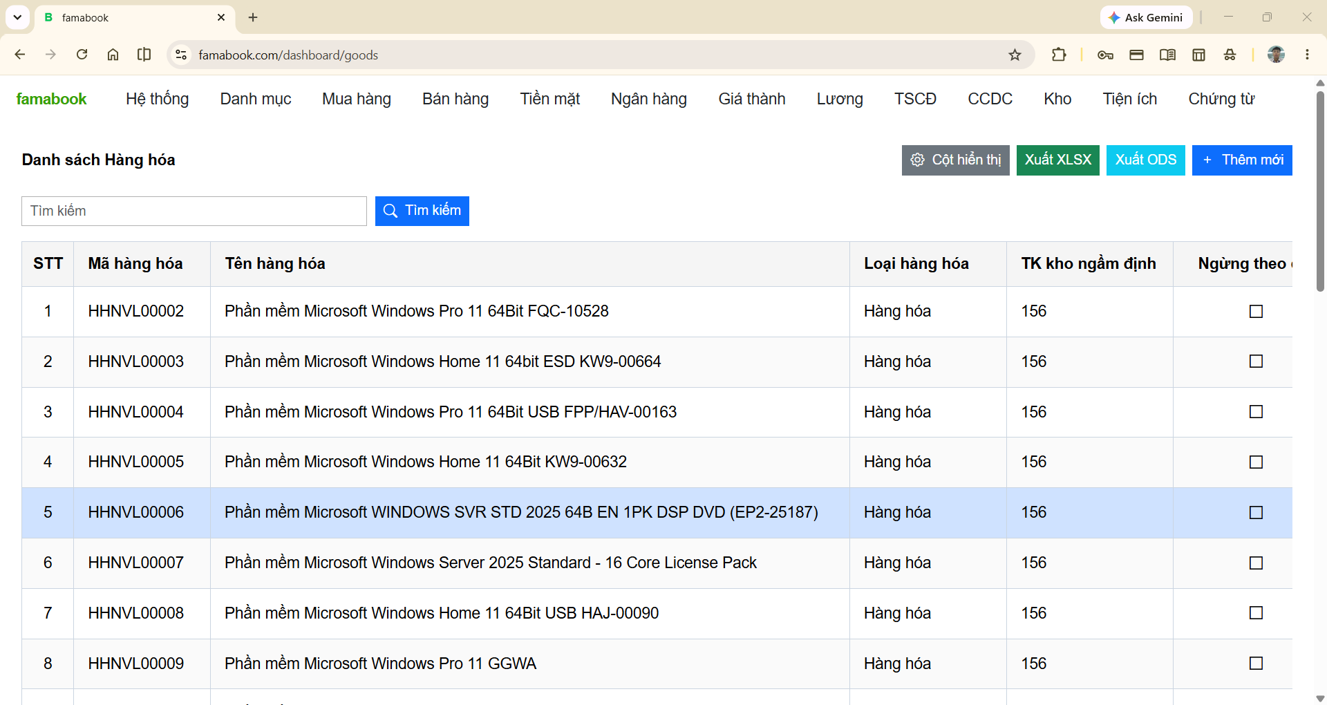Toggle the split view icon
The image size is (1327, 705).
coord(144,55)
